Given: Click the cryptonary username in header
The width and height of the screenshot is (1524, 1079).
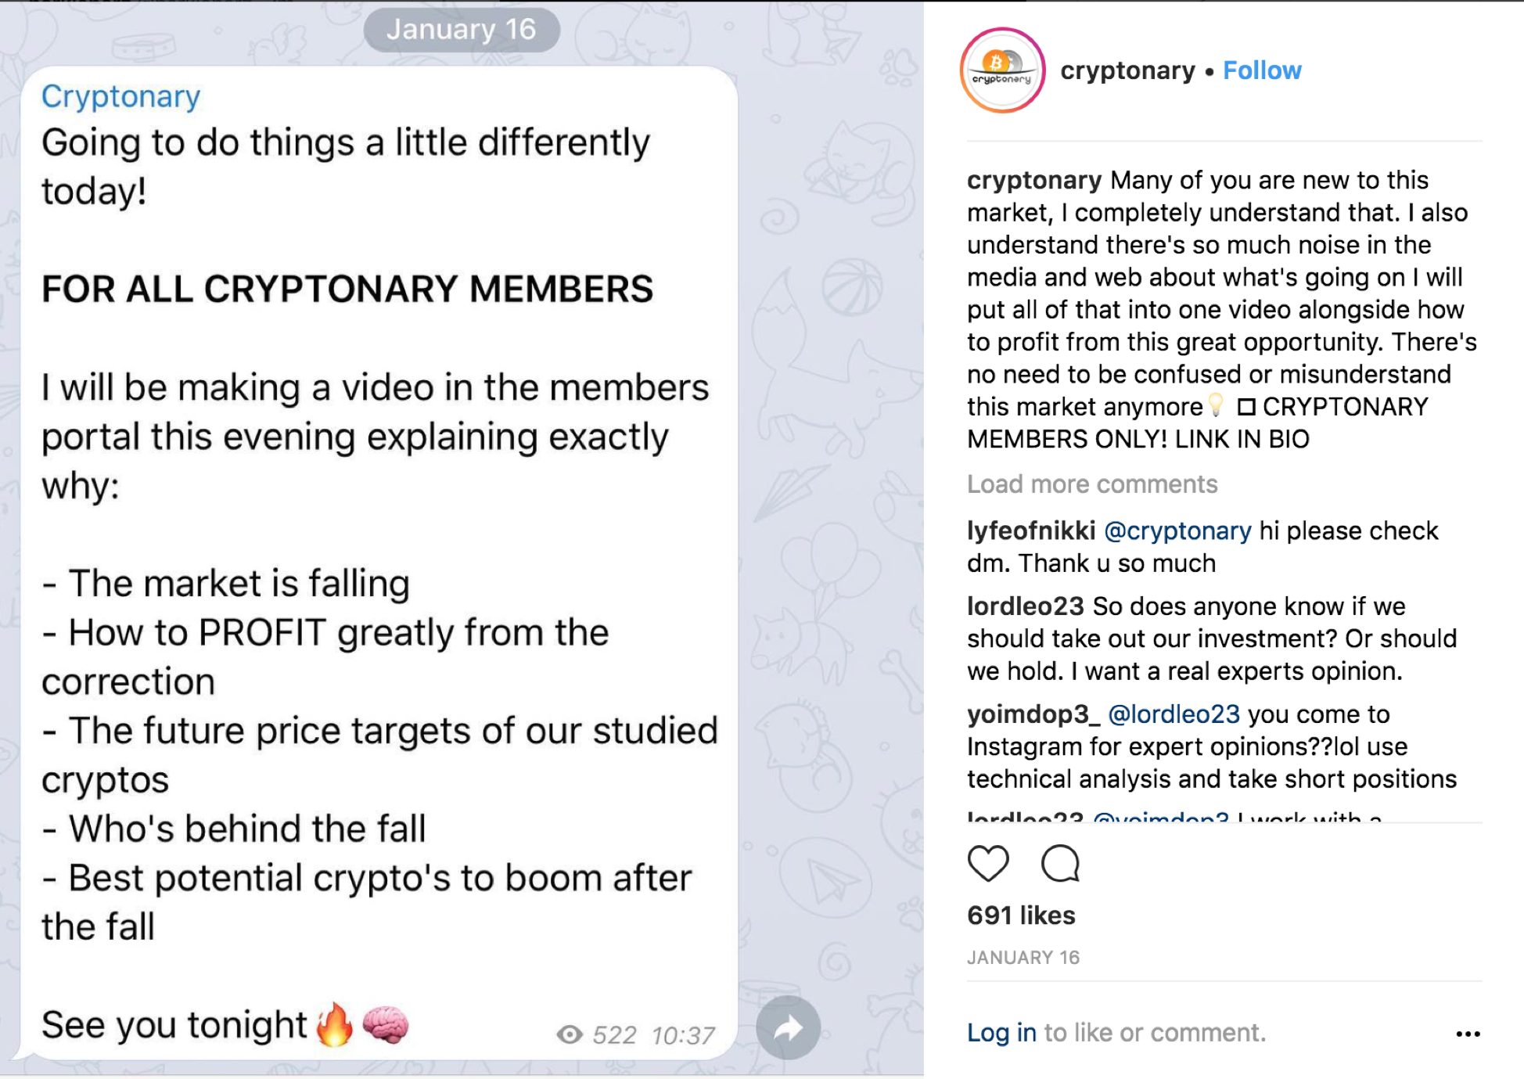Looking at the screenshot, I should (x=1127, y=70).
